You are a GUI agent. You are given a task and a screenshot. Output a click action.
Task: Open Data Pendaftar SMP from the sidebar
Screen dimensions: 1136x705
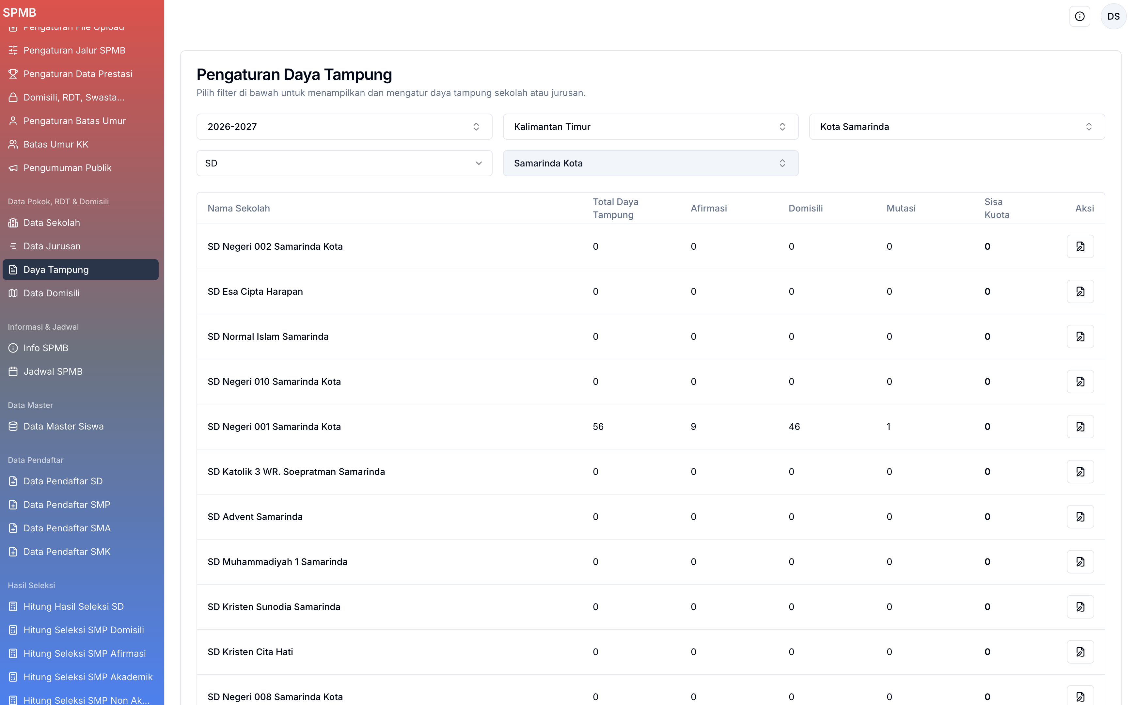[x=66, y=504]
